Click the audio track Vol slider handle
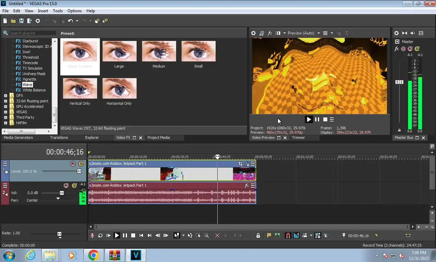This screenshot has width=436, height=262. 62,193
